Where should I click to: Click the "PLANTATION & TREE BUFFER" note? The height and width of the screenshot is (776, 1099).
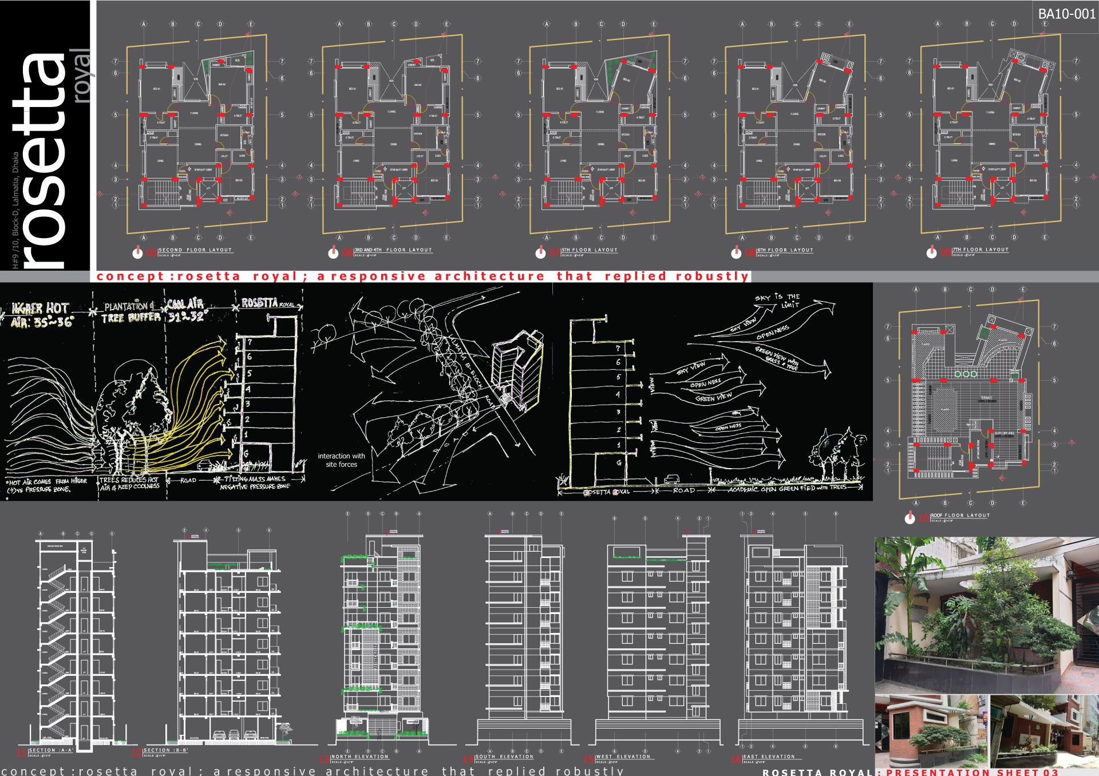pos(131,312)
